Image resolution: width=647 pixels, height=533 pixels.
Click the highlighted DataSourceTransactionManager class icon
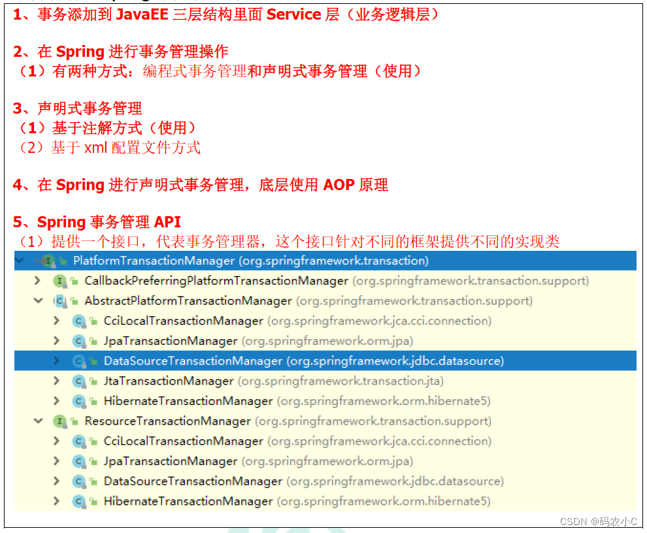tap(79, 361)
